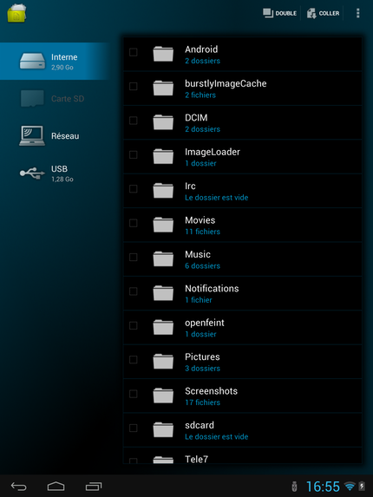Screen dimensions: 373x497
Task: Click the Movies folder icon
Action: coord(163,225)
